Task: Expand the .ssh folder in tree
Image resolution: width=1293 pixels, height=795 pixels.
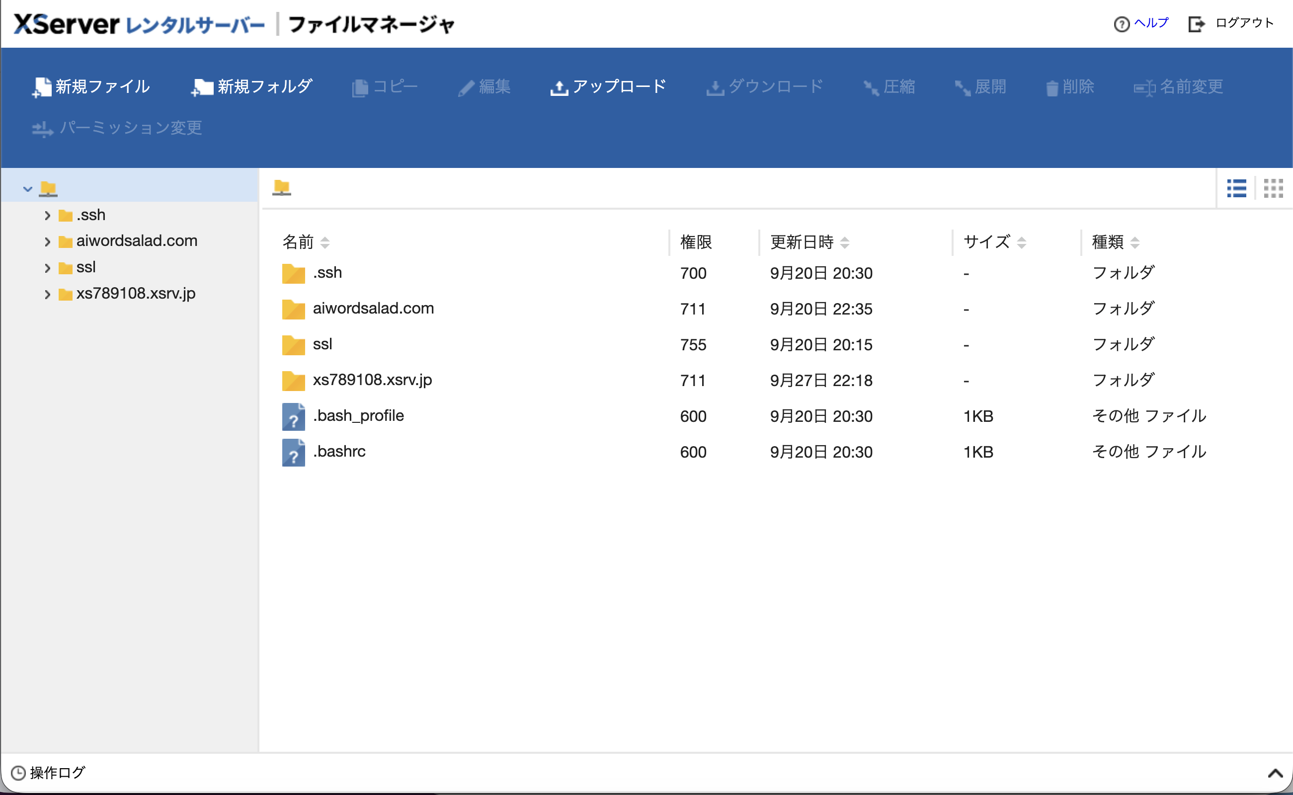Action: click(47, 216)
